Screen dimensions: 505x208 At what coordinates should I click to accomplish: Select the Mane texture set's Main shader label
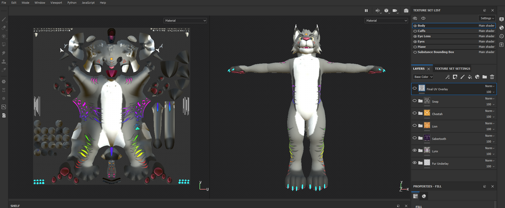(x=486, y=47)
